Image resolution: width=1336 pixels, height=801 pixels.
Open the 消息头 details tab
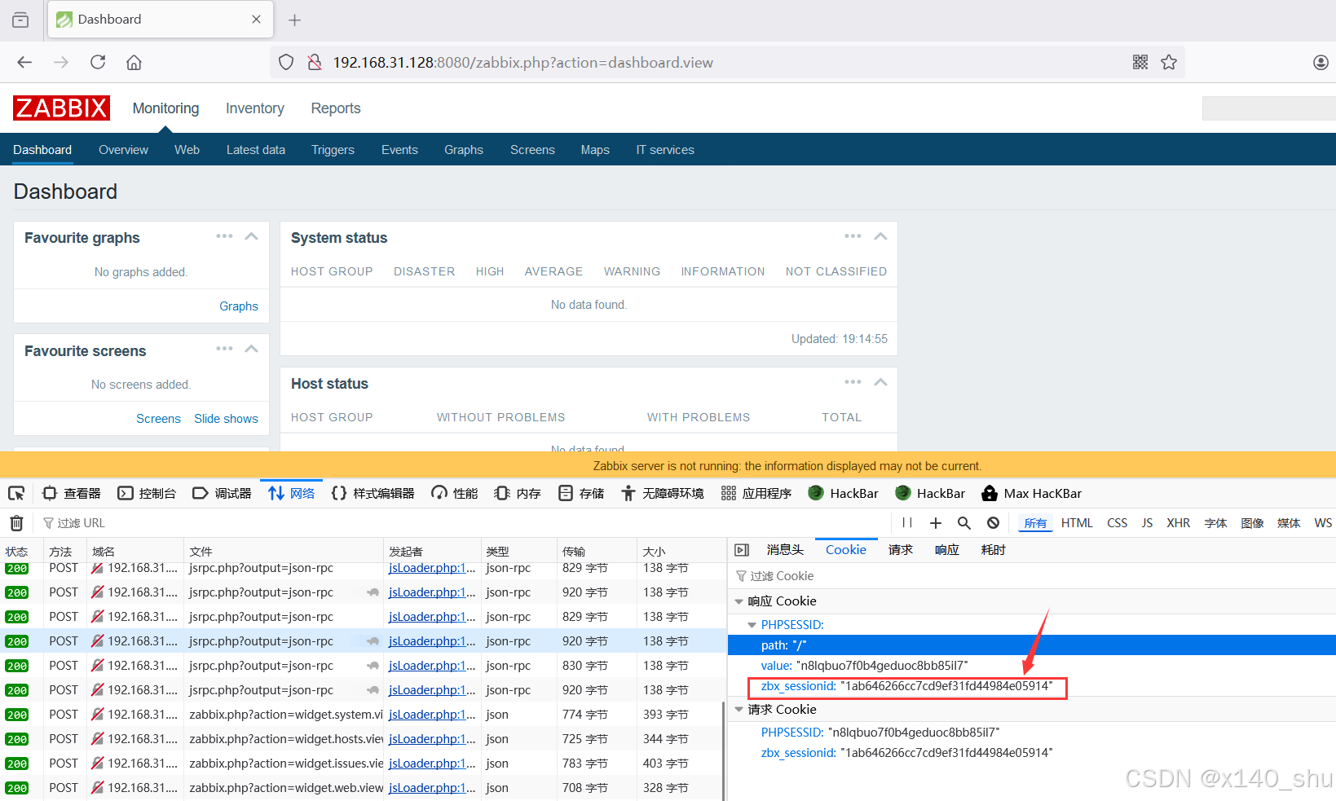(785, 550)
